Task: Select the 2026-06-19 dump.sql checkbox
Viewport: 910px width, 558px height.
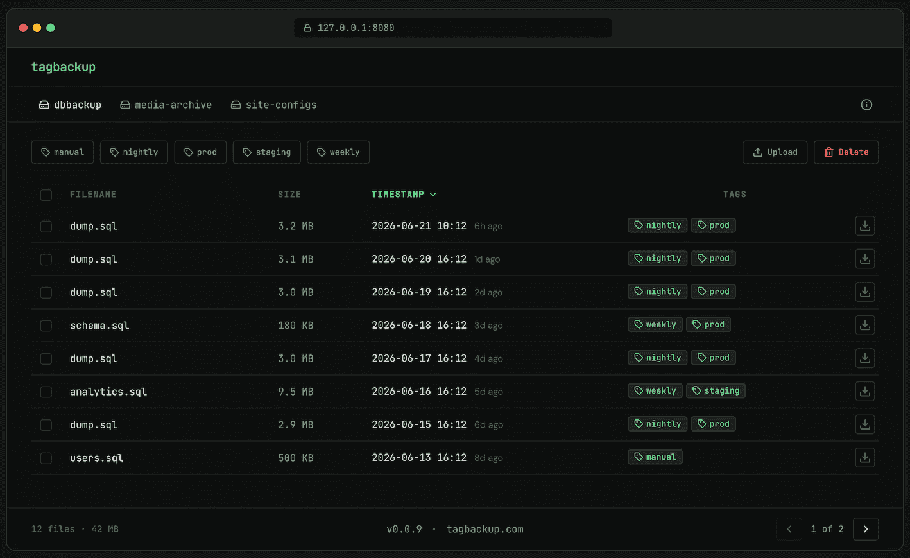Action: (x=46, y=292)
